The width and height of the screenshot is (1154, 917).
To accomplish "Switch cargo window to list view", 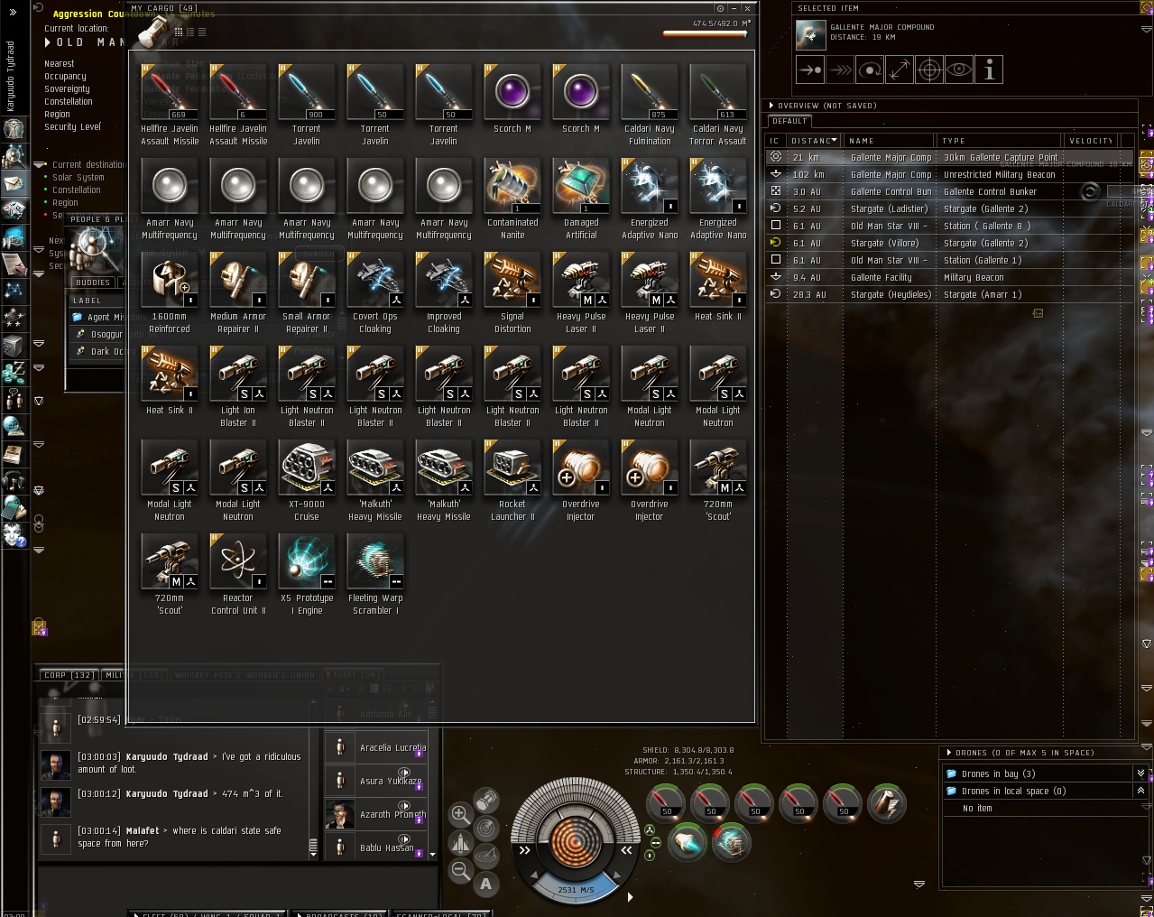I will pos(202,32).
